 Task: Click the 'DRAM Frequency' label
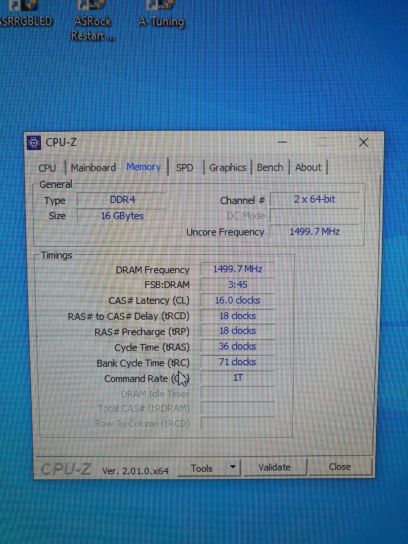[x=153, y=270]
